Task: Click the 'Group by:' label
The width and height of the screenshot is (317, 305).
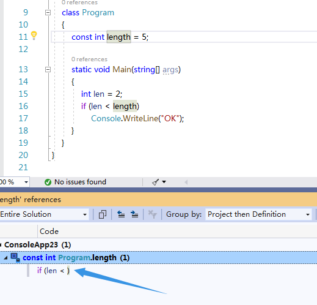Action: point(184,214)
